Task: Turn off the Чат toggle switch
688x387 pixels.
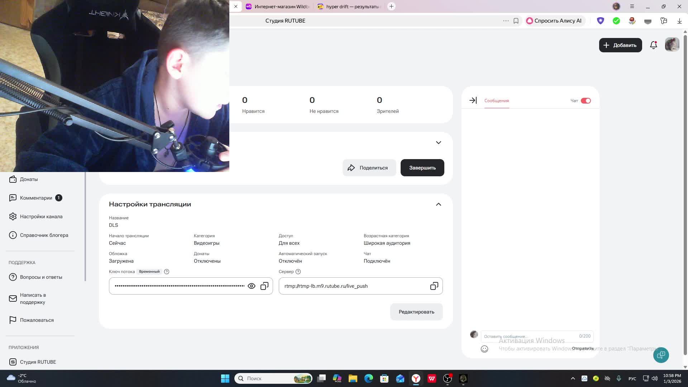Action: click(x=586, y=101)
